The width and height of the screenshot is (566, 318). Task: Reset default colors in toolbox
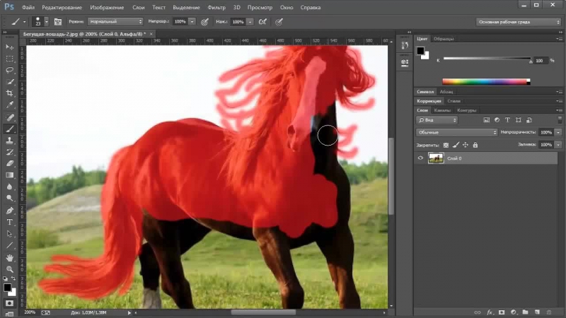6,278
